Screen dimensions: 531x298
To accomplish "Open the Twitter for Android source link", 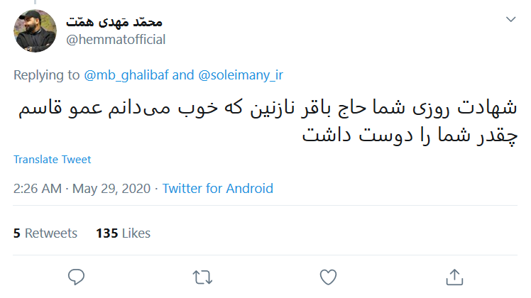I will tap(217, 189).
